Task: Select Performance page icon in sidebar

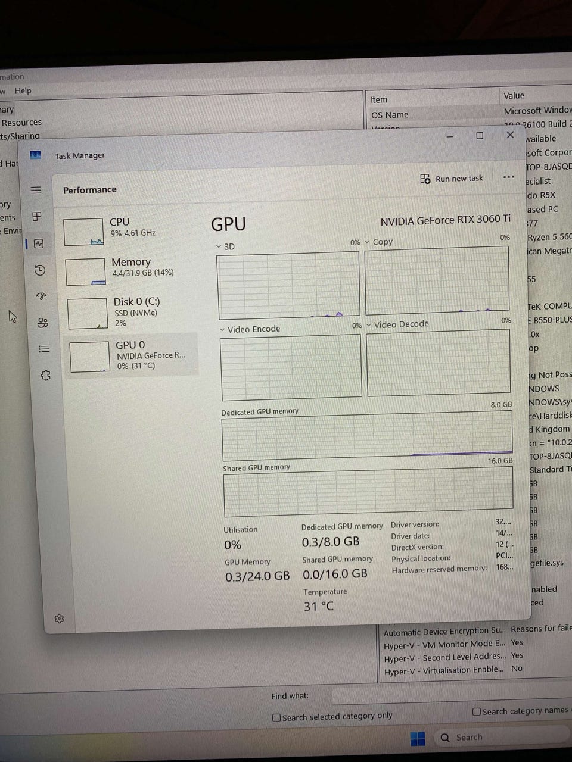Action: click(39, 243)
